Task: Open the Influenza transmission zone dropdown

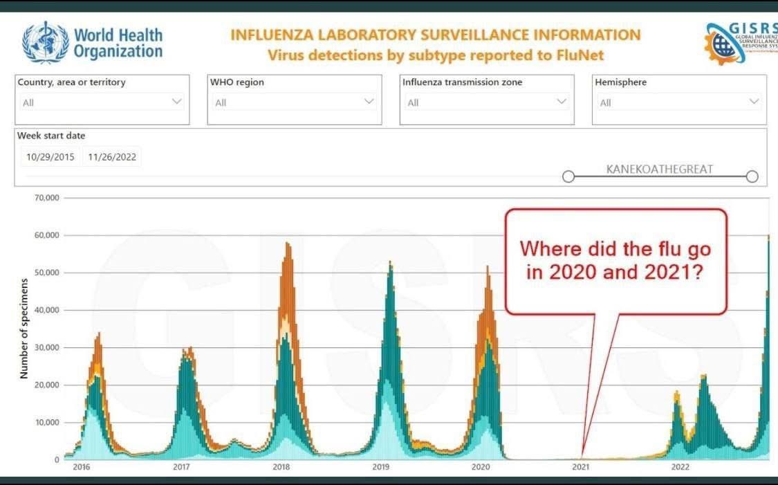Action: [x=487, y=102]
